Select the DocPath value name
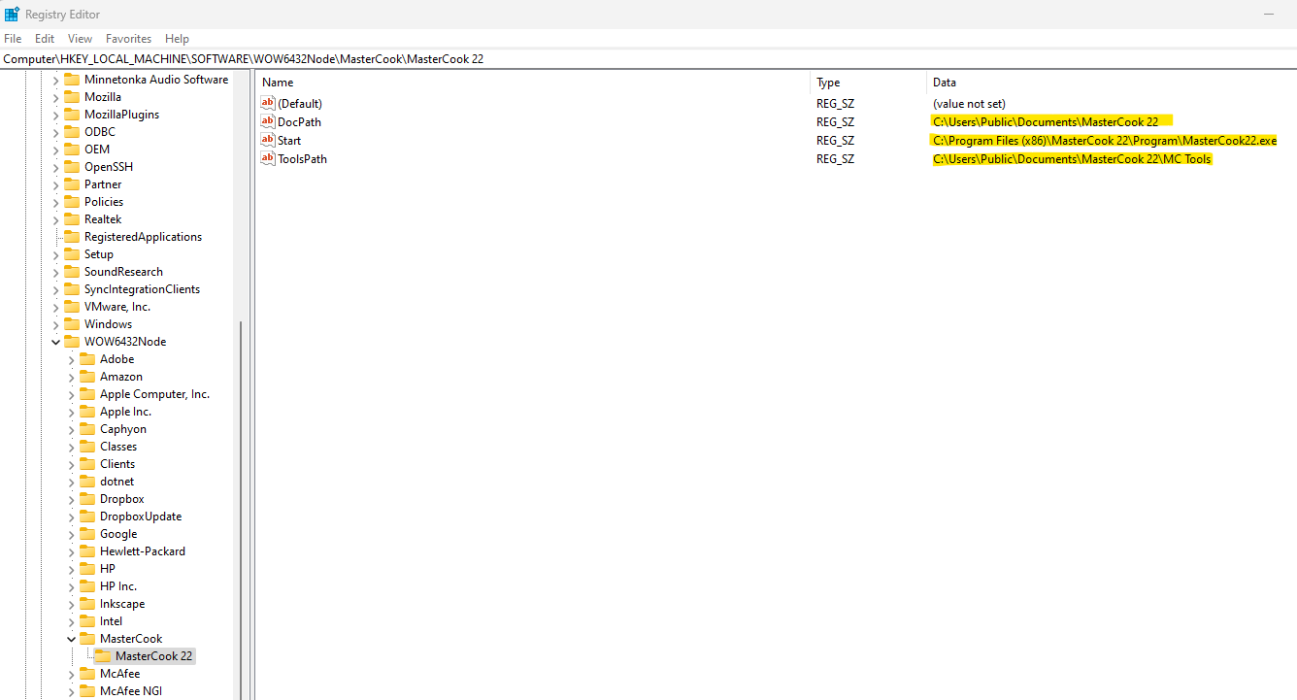The image size is (1297, 700). click(299, 121)
